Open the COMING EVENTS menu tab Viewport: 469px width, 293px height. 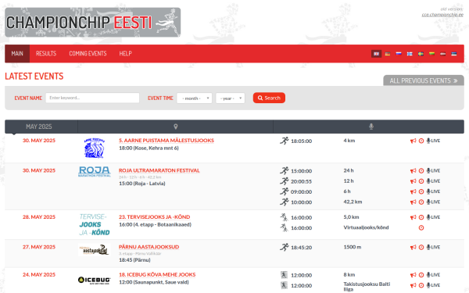(88, 53)
